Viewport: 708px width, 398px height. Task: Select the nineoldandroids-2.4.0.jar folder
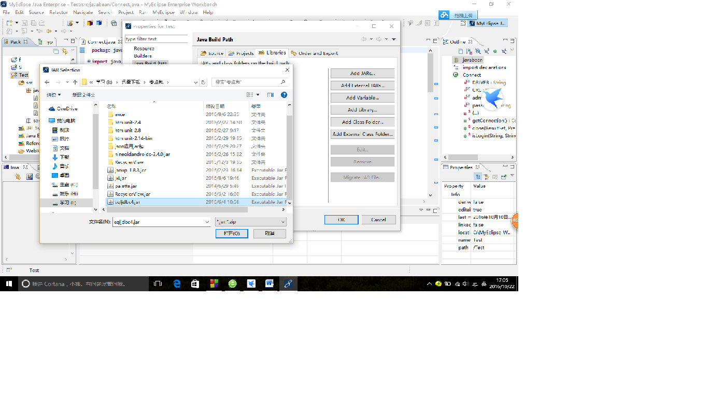point(196,154)
